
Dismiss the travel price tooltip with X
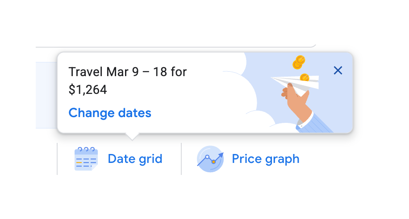pyautogui.click(x=338, y=70)
